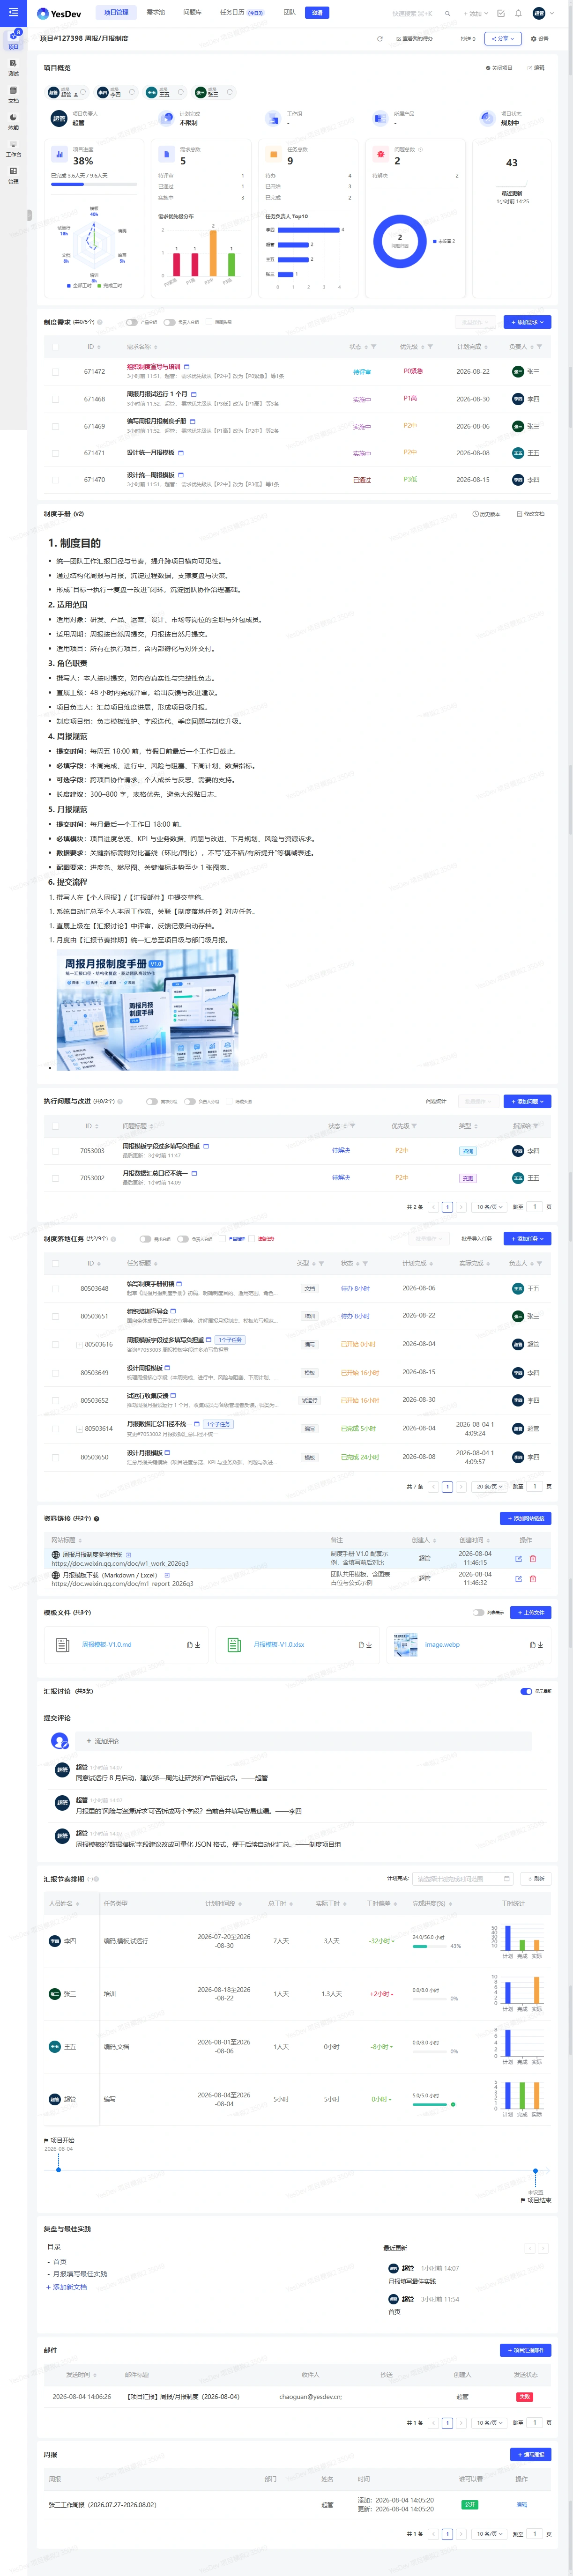The height and width of the screenshot is (2576, 573).
Task: Switch to the 项目管理 top tab
Action: click(116, 13)
